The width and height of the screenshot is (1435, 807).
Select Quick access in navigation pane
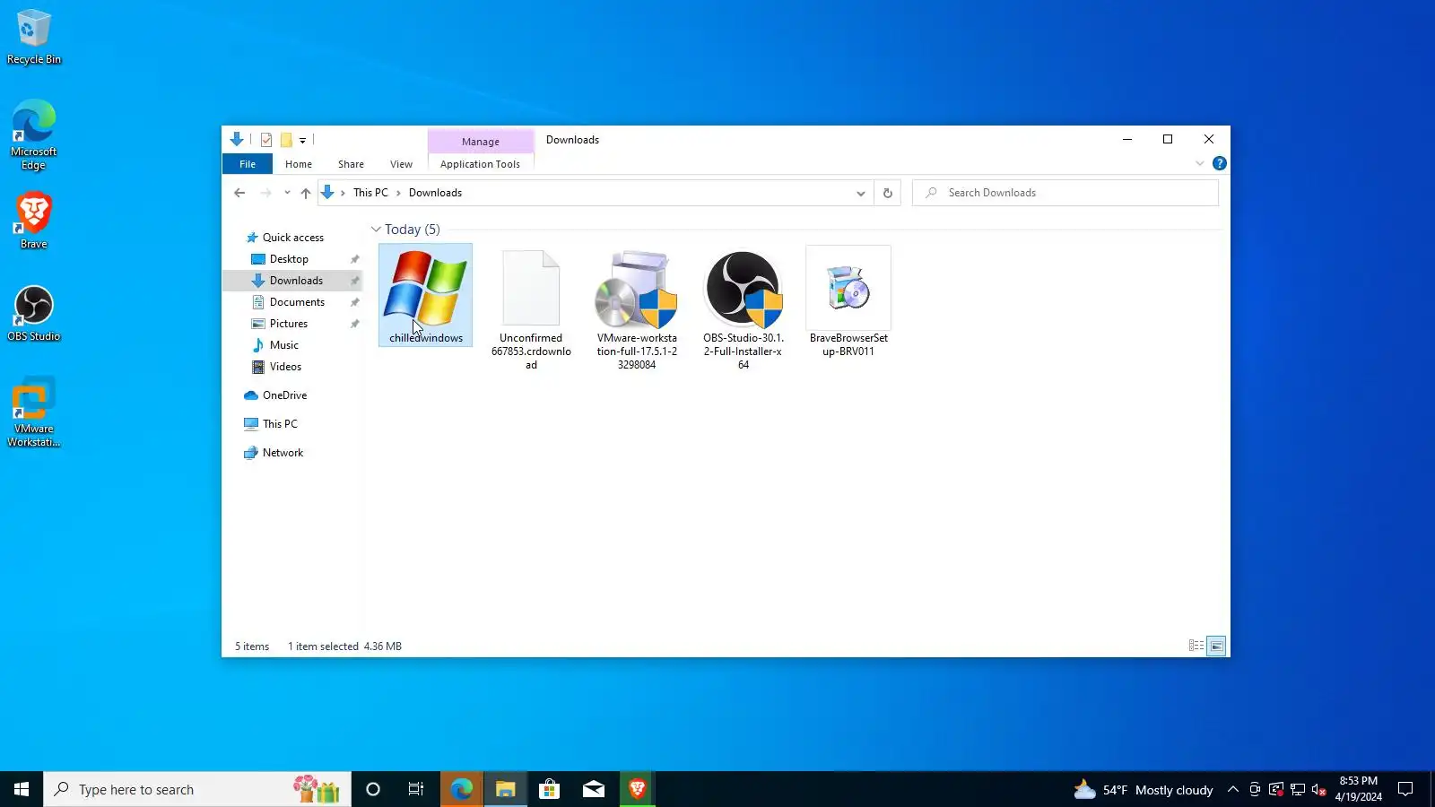[x=293, y=238]
